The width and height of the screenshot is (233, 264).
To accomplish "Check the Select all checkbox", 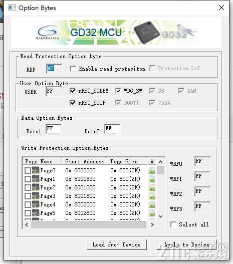I will [x=173, y=224].
